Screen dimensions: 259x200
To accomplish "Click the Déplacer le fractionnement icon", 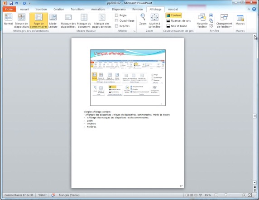I will [x=211, y=26].
